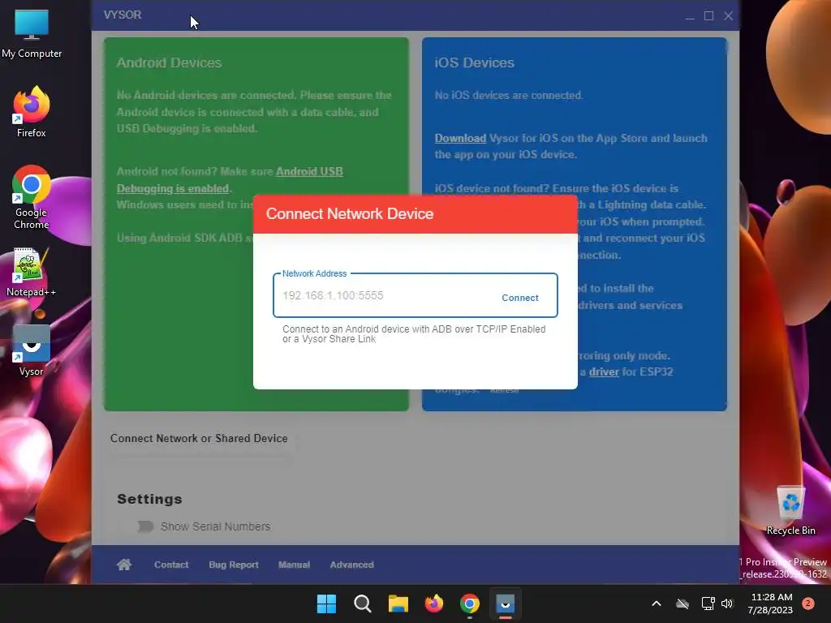Open the Recycle Bin

pyautogui.click(x=790, y=511)
